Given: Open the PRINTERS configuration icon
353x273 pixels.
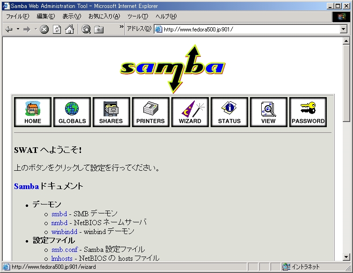Looking at the screenshot, I should click(x=151, y=112).
